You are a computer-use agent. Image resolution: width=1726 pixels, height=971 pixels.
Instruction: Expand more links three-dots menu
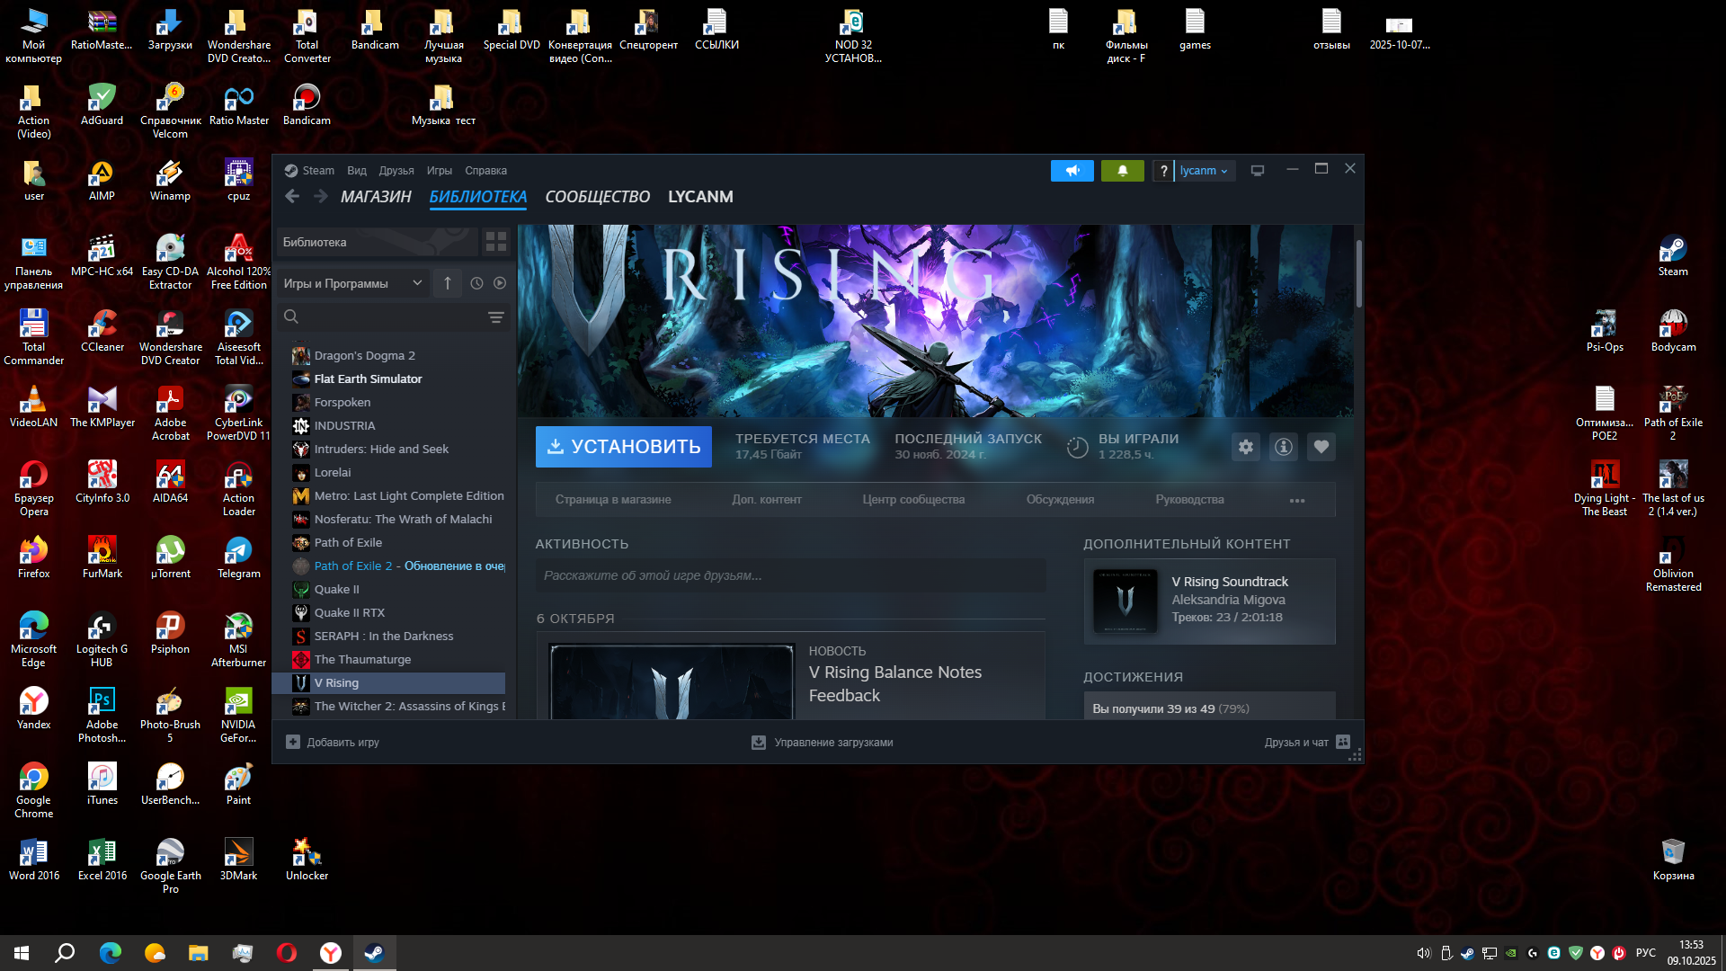point(1296,500)
